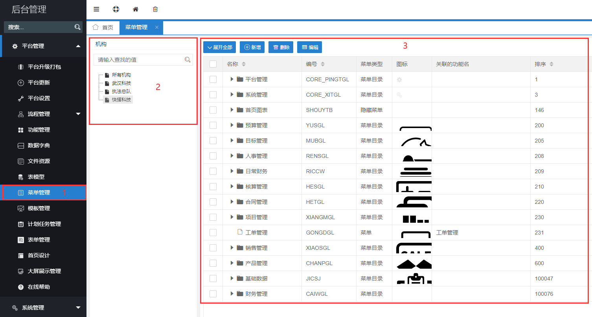The image size is (592, 317).
Task: Tick the checkbox for the 平台管理 row
Action: [213, 79]
